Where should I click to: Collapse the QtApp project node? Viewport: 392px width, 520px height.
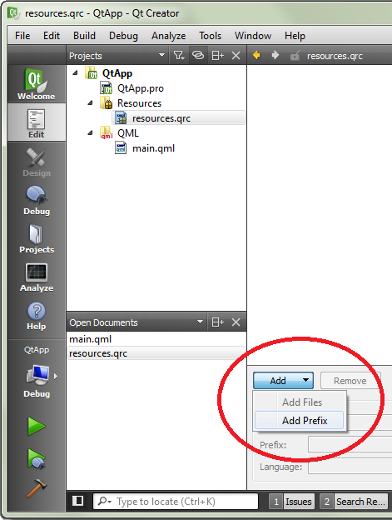(76, 72)
